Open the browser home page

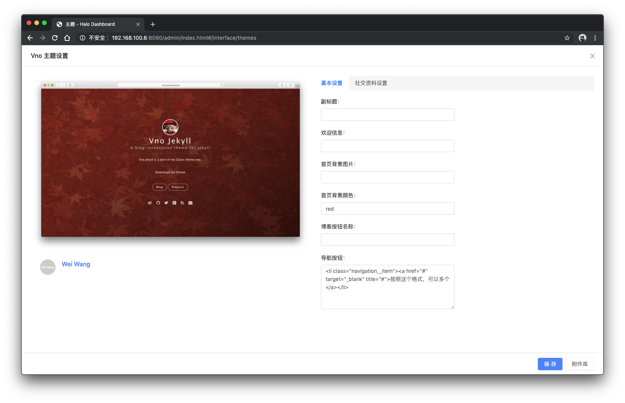[x=67, y=38]
